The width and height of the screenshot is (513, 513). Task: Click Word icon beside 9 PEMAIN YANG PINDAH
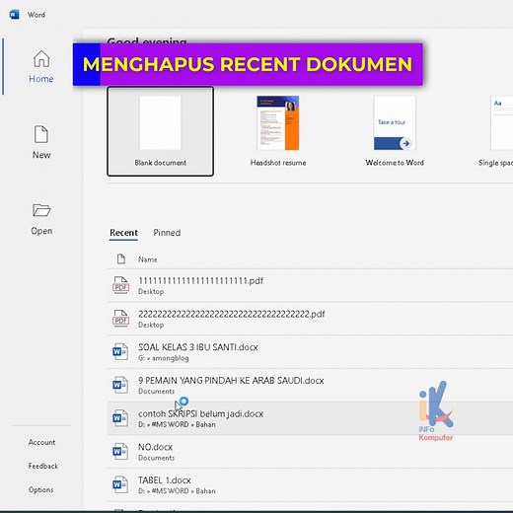[120, 385]
